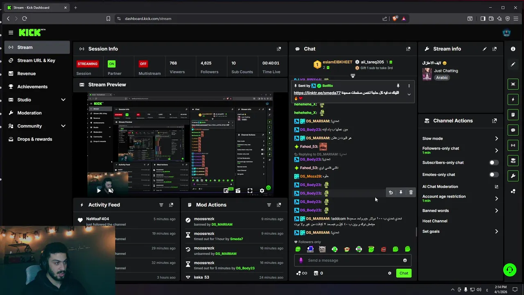Open Activity Feed filter icon
Image resolution: width=524 pixels, height=295 pixels.
click(x=161, y=205)
